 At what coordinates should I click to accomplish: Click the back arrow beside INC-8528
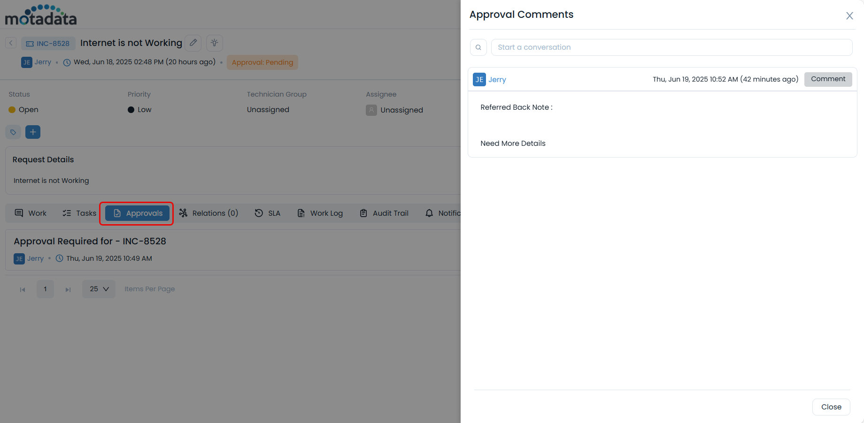[x=10, y=43]
